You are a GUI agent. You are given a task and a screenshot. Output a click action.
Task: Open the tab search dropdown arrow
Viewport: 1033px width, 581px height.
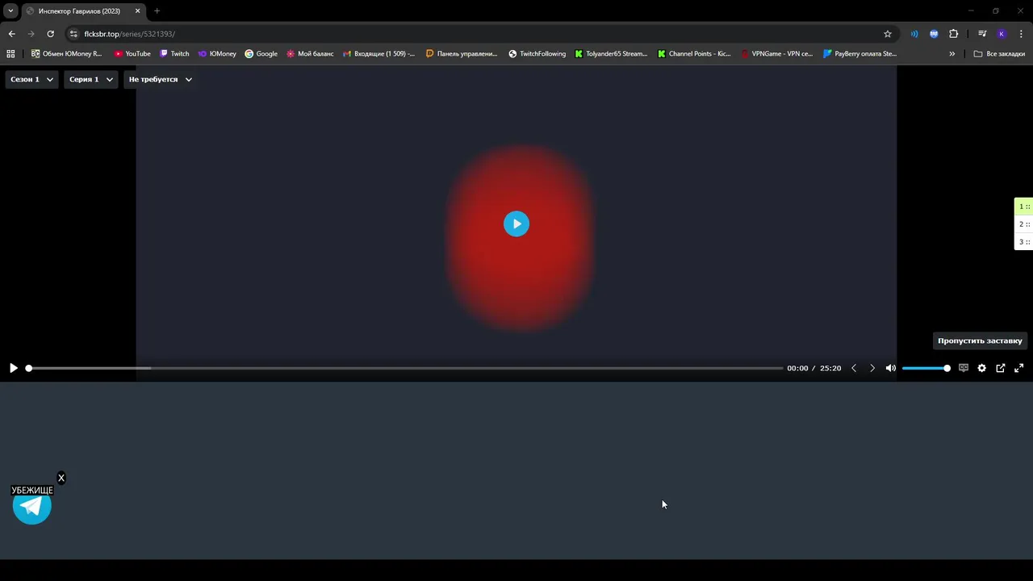click(x=10, y=10)
